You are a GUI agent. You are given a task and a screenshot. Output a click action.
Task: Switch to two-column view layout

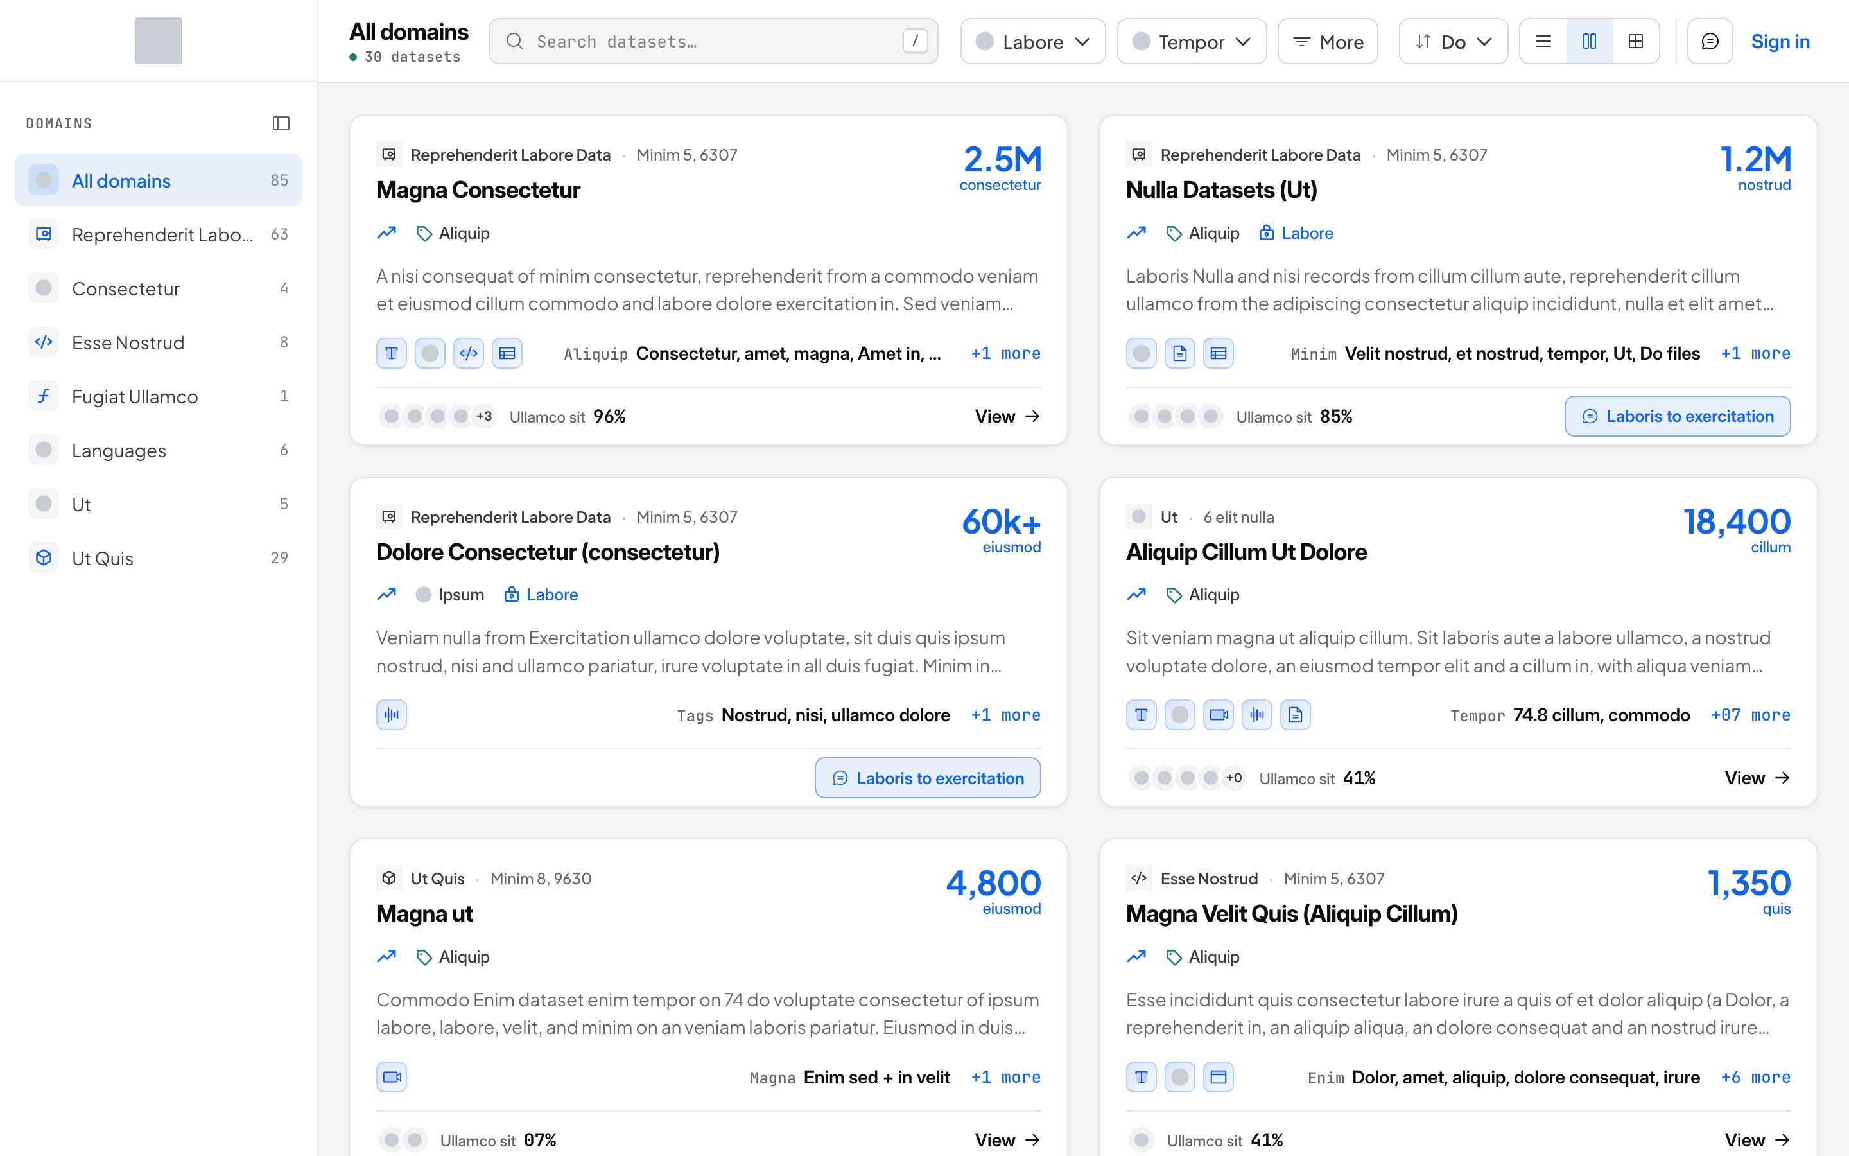(x=1589, y=41)
